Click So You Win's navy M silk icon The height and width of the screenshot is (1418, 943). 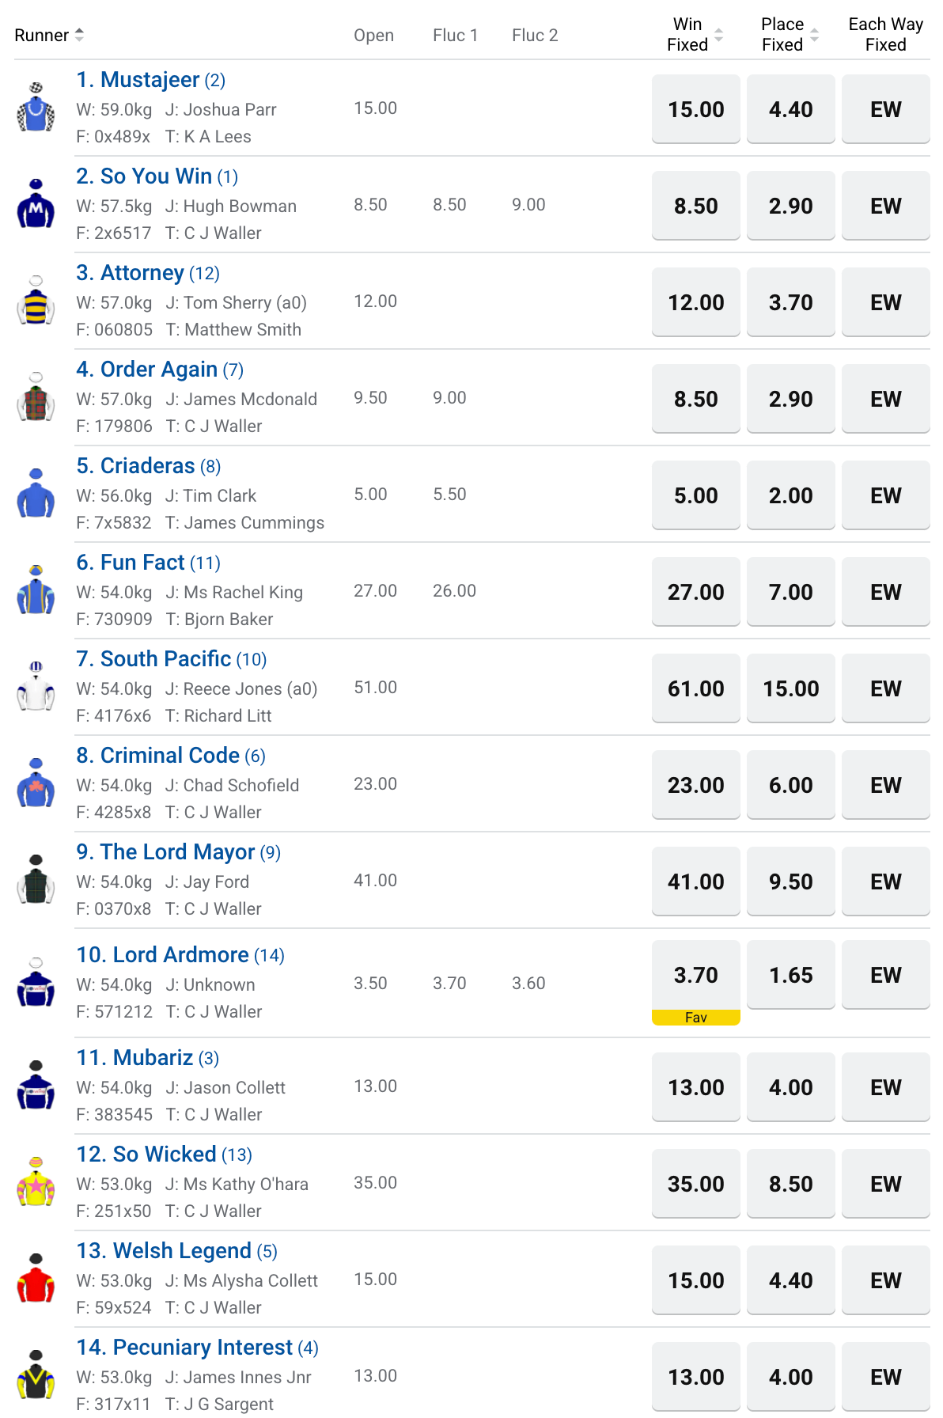36,204
